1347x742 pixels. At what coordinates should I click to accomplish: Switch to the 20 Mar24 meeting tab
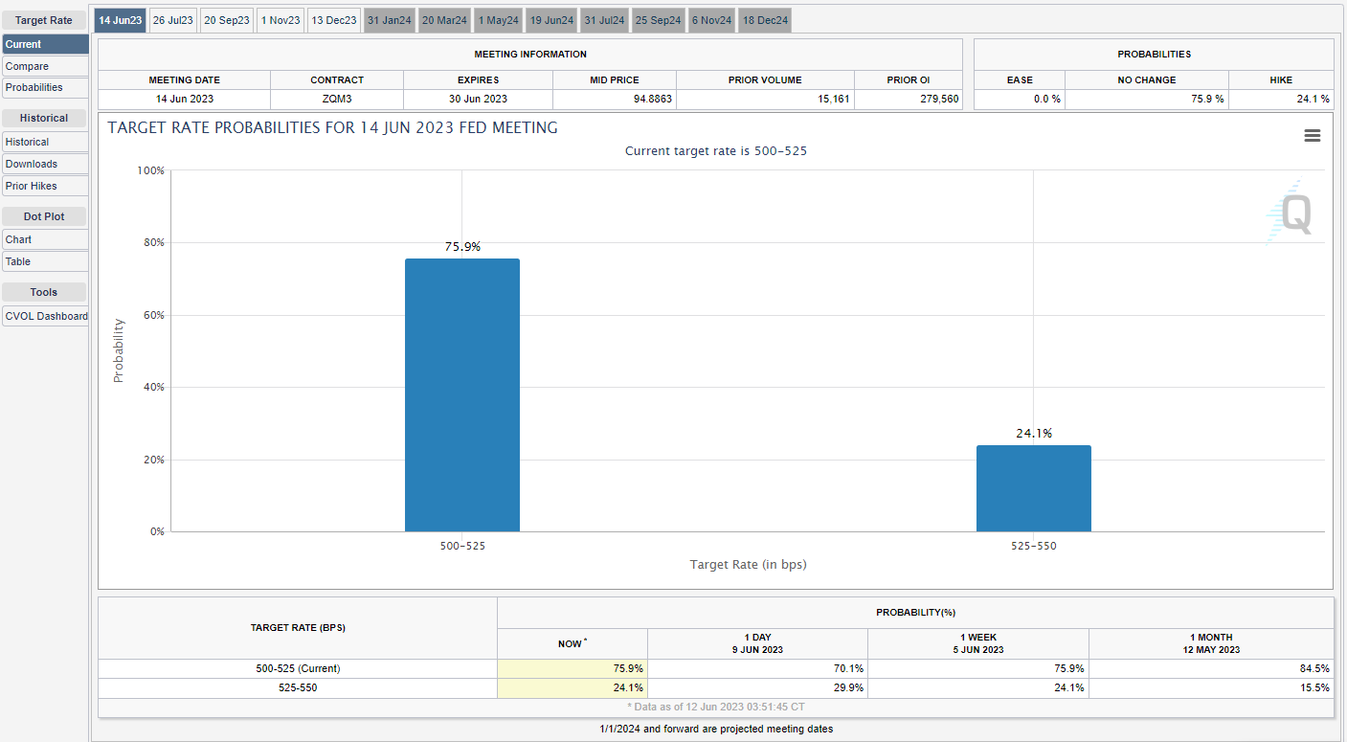pos(444,20)
